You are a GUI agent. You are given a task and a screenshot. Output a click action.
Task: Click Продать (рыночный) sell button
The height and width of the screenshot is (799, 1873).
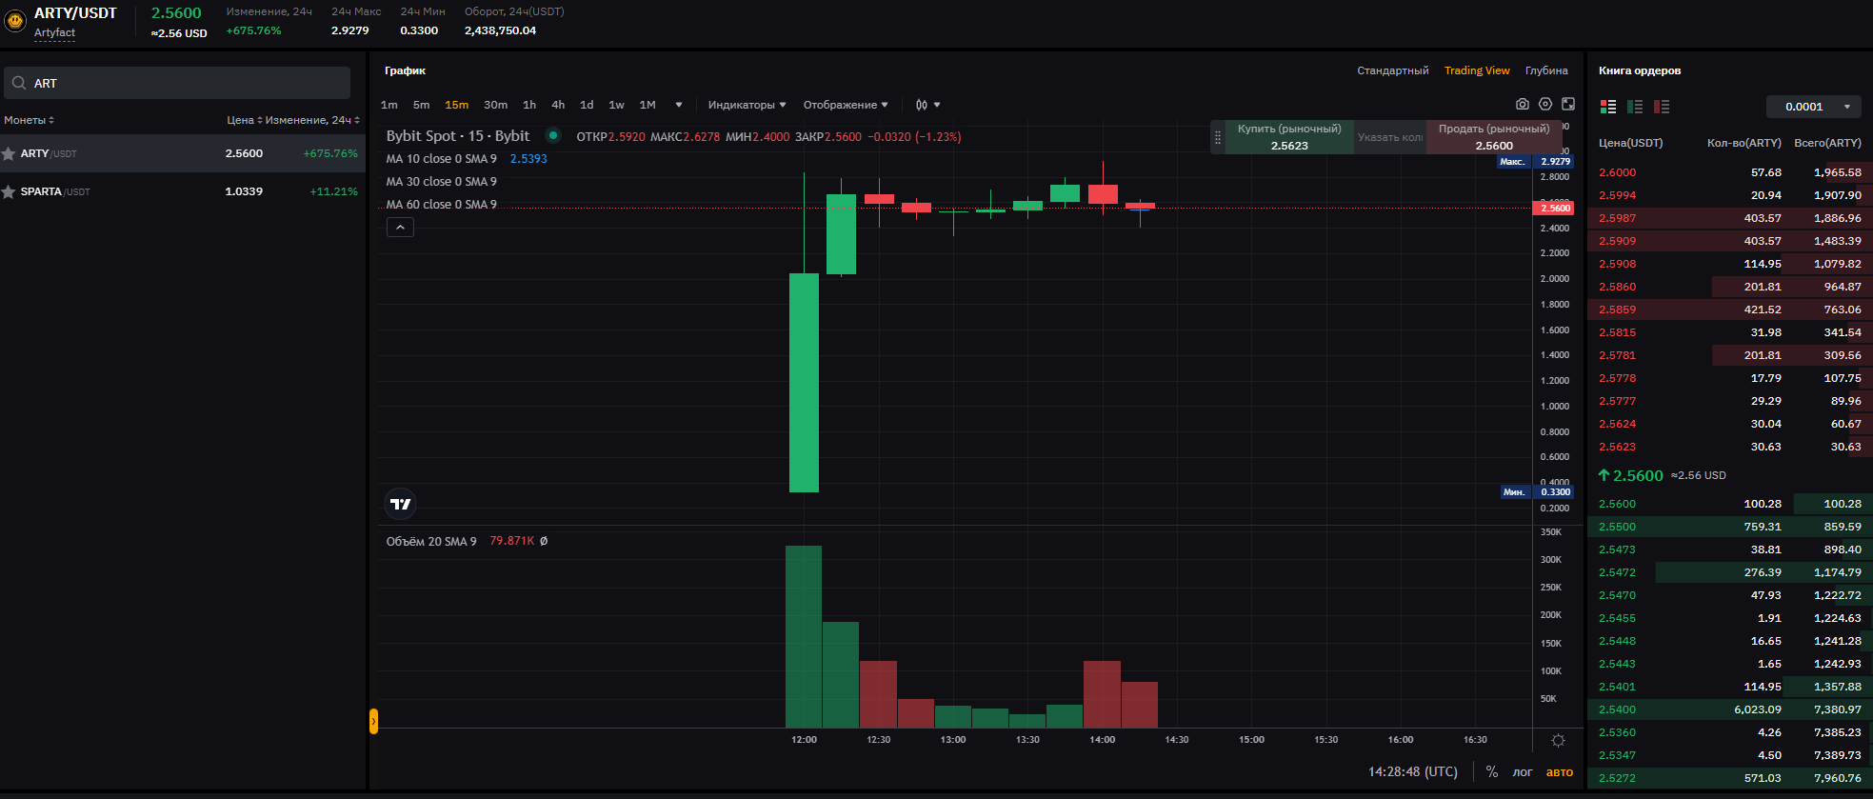tap(1494, 137)
